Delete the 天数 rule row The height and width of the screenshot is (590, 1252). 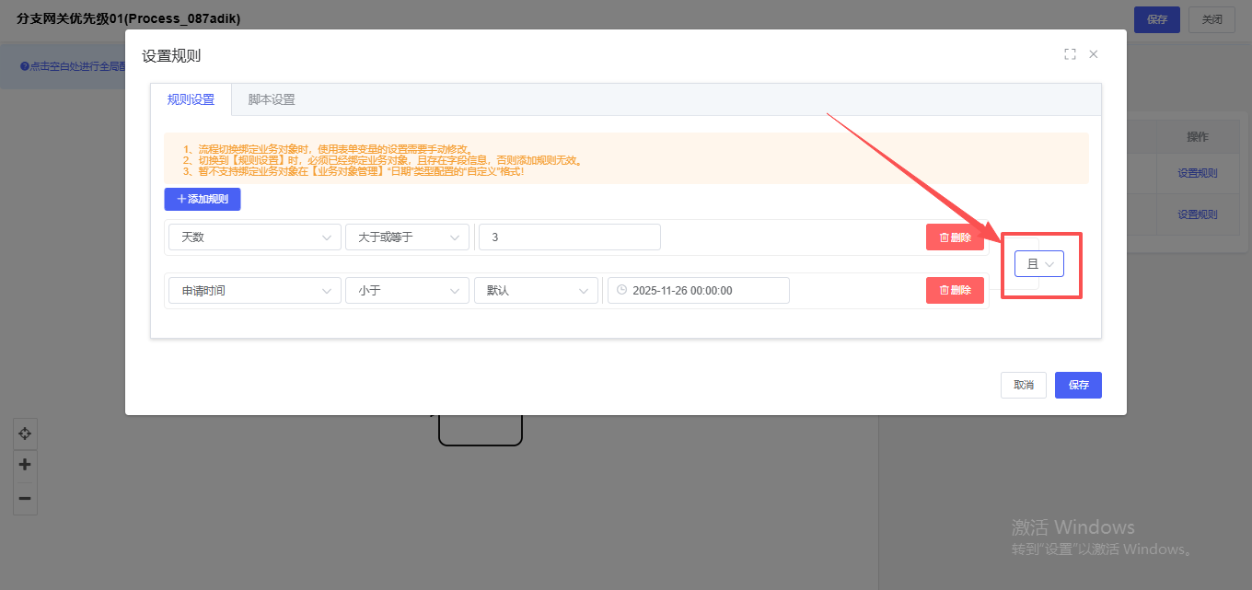955,237
